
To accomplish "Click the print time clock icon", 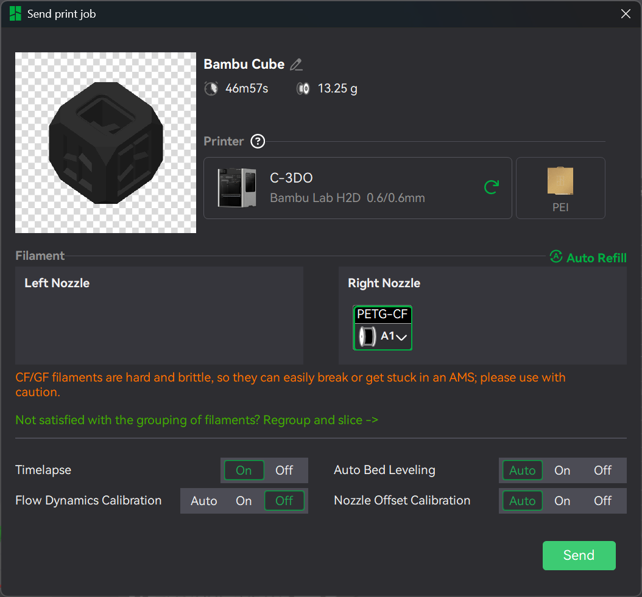I will (x=211, y=89).
